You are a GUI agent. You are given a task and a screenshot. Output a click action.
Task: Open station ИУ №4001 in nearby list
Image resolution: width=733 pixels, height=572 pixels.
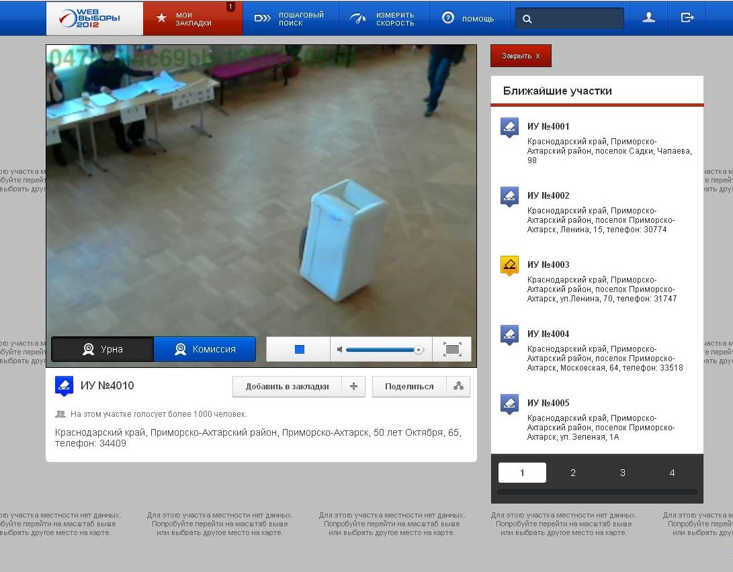pyautogui.click(x=548, y=126)
